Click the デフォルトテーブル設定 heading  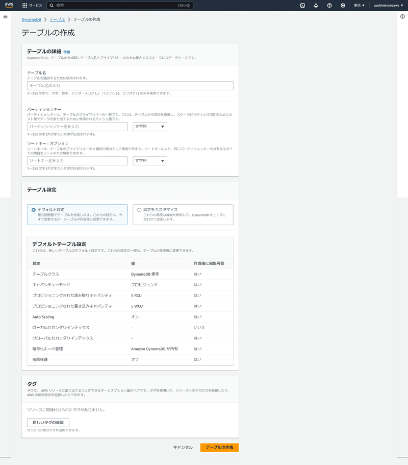pos(59,244)
